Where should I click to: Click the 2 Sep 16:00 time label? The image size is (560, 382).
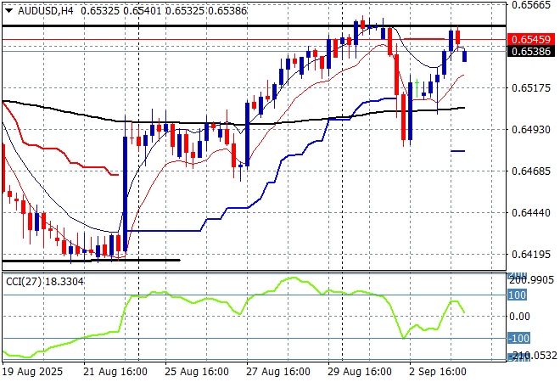pos(438,372)
